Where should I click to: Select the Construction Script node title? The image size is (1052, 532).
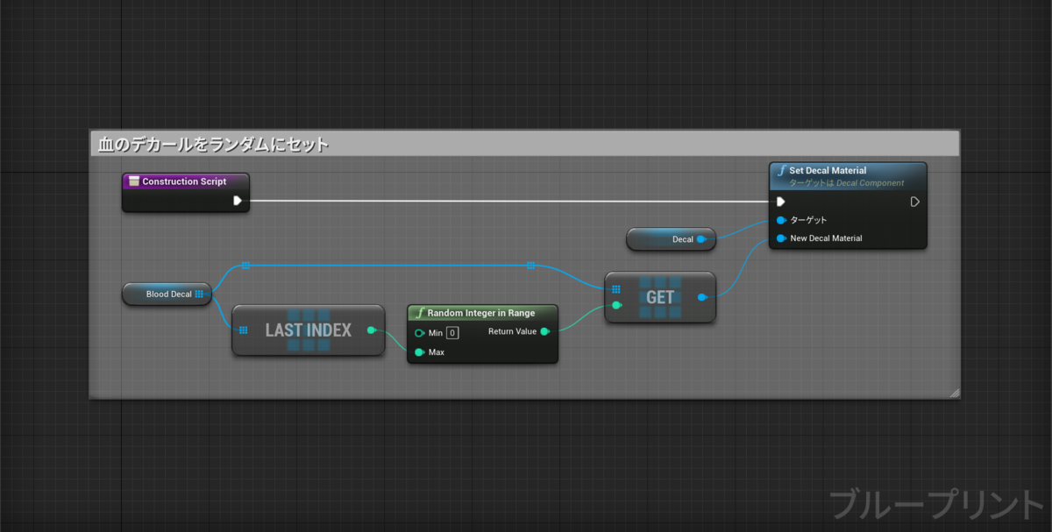tap(184, 181)
